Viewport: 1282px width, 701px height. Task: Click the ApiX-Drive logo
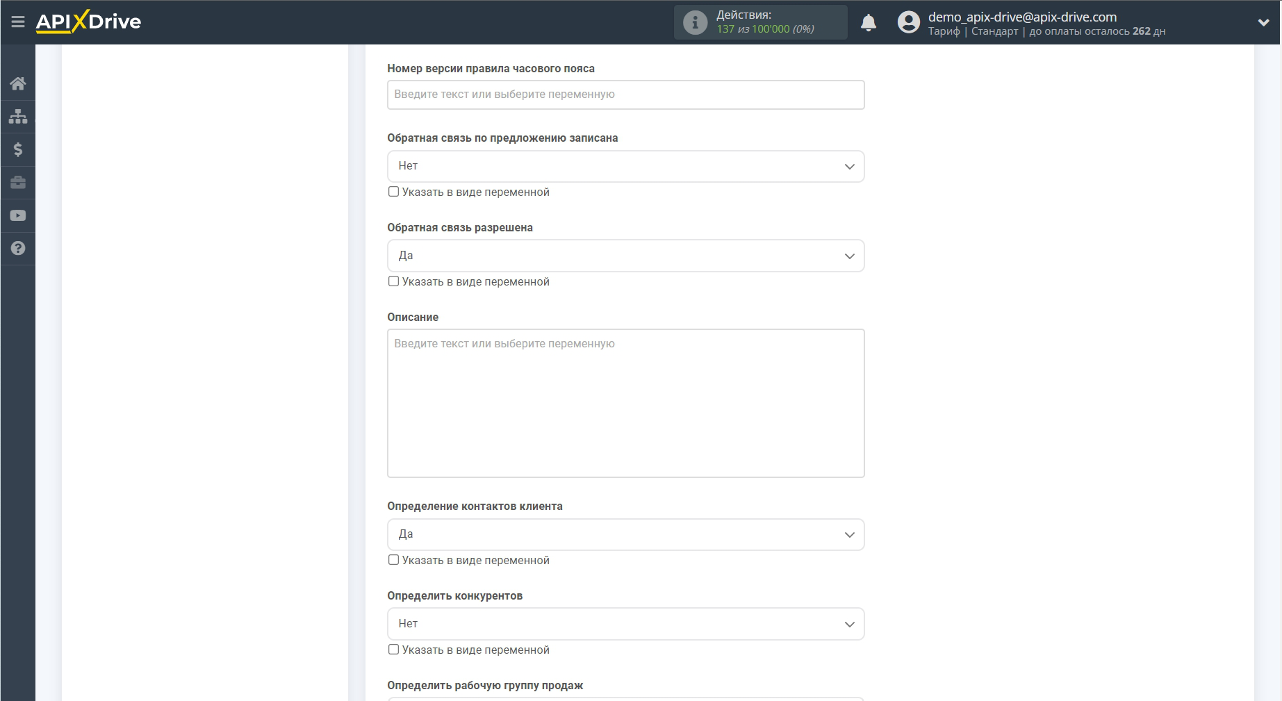coord(88,22)
